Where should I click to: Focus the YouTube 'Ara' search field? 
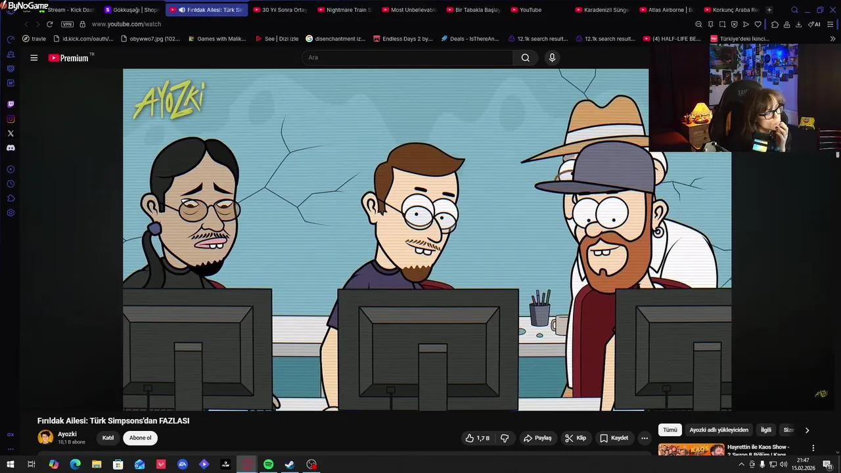[x=407, y=58]
